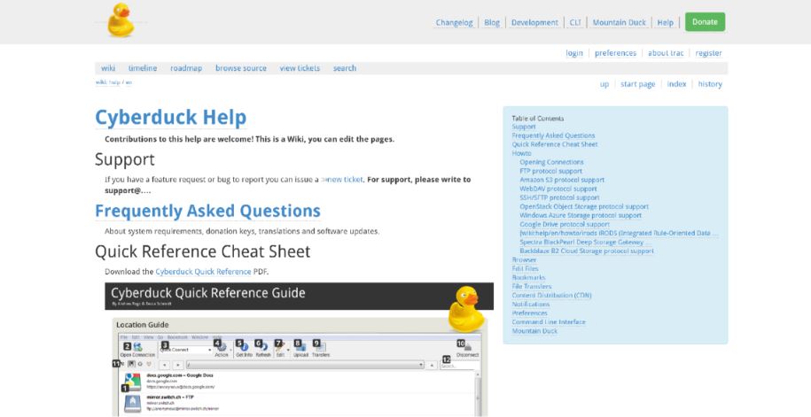811x417 pixels.
Task: Open Google Drive protocol support link
Action: pyautogui.click(x=565, y=224)
